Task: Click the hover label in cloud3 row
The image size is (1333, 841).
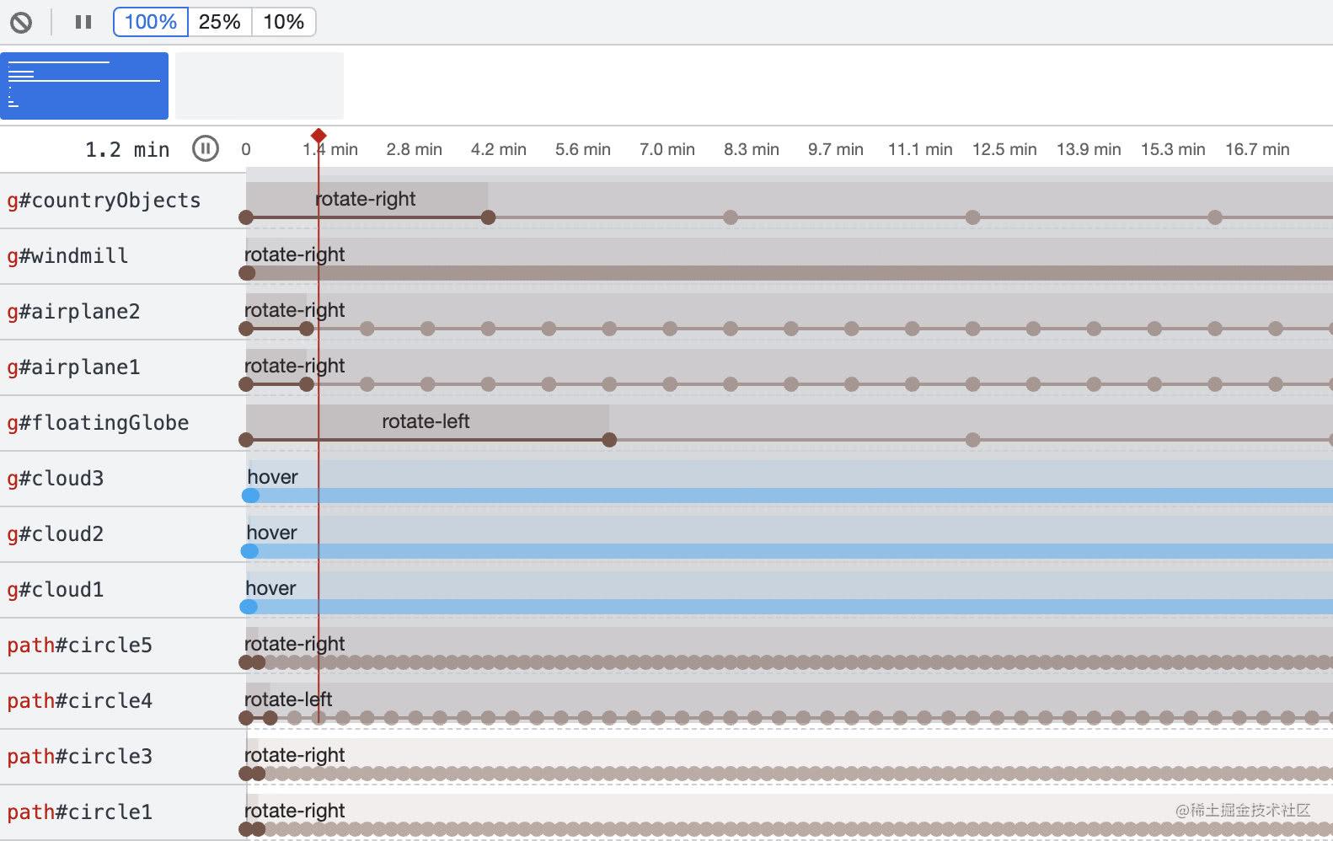Action: coord(272,477)
